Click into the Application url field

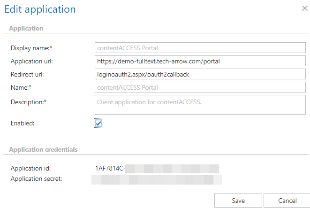click(x=200, y=61)
